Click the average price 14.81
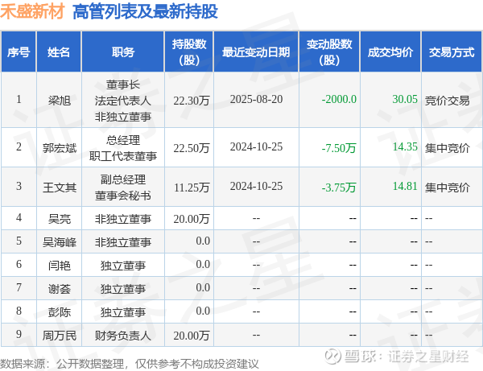The width and height of the screenshot is (483, 371). coord(405,186)
